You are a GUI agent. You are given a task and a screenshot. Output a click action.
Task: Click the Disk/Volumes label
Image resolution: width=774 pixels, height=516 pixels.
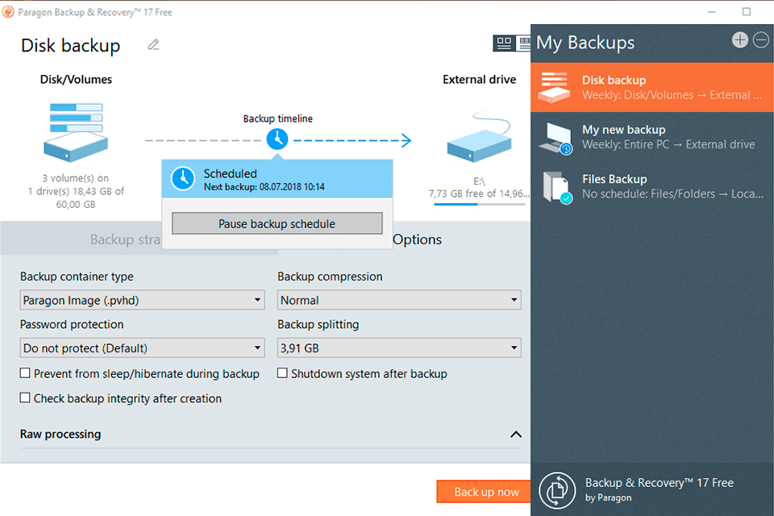coord(76,80)
